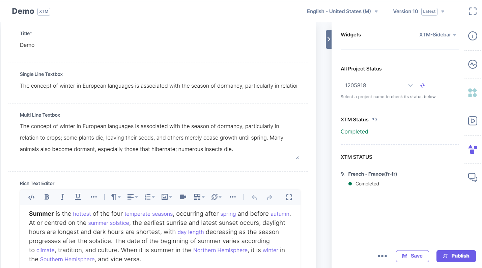Viewport: 482px width, 268px height.
Task: Open more rich options after link icon
Action: [x=233, y=197]
